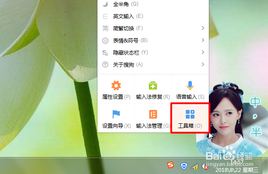
Task: Choose 表情&符号 (B) menu entry
Action: point(153,41)
